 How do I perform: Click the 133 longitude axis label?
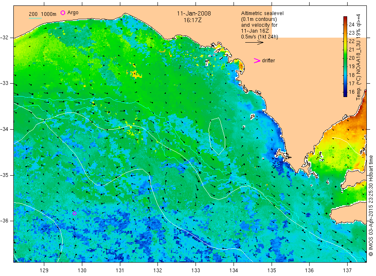point(196,271)
